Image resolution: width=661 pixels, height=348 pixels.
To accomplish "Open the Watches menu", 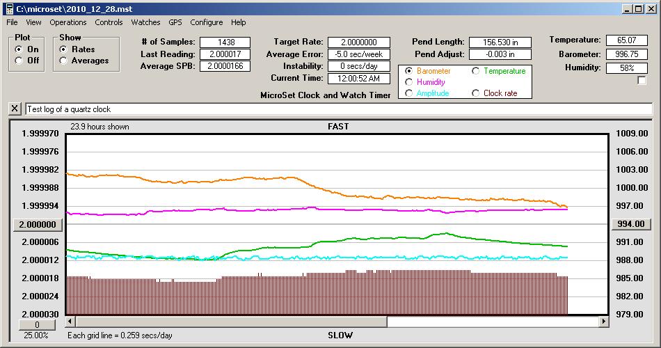I will pyautogui.click(x=145, y=22).
